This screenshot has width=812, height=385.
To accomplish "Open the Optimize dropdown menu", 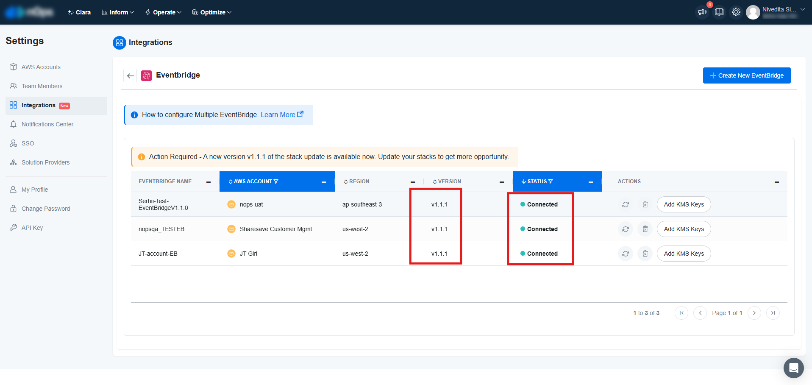I will coord(212,12).
